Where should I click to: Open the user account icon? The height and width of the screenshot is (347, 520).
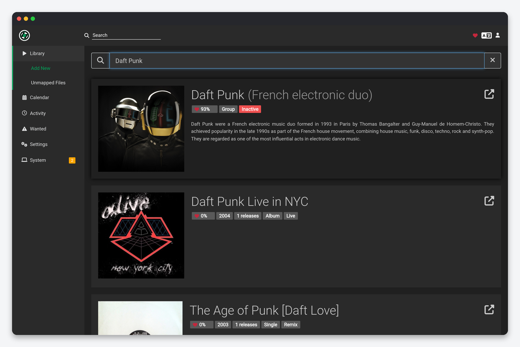(497, 35)
